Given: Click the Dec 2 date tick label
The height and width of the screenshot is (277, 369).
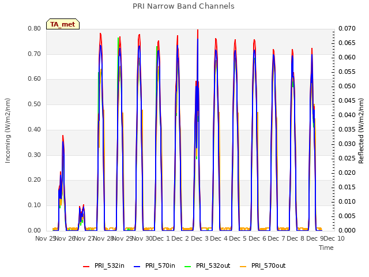Looking at the screenshot, I should [180, 239].
